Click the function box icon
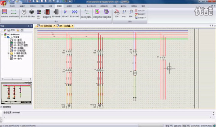 [x=97, y=12]
